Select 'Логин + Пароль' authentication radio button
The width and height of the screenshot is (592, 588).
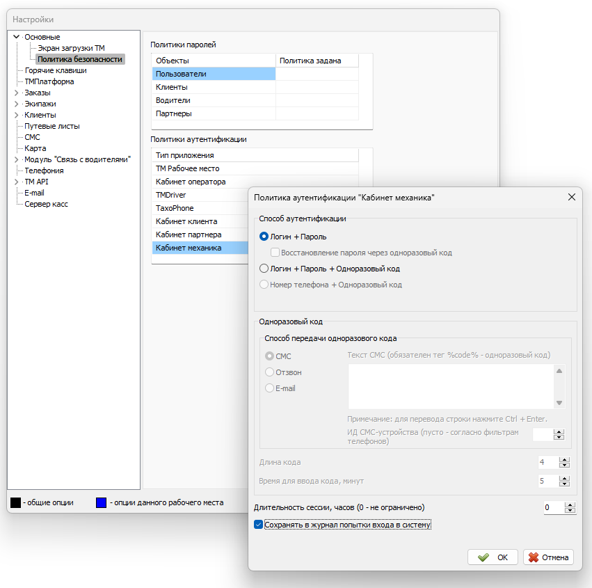(264, 237)
